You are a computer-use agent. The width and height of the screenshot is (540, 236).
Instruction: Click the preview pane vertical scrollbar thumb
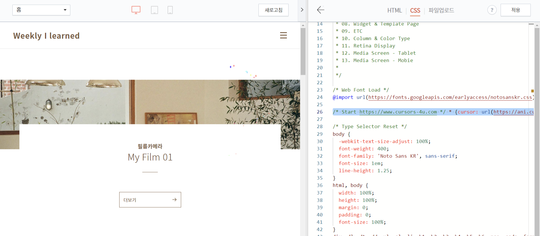[303, 51]
